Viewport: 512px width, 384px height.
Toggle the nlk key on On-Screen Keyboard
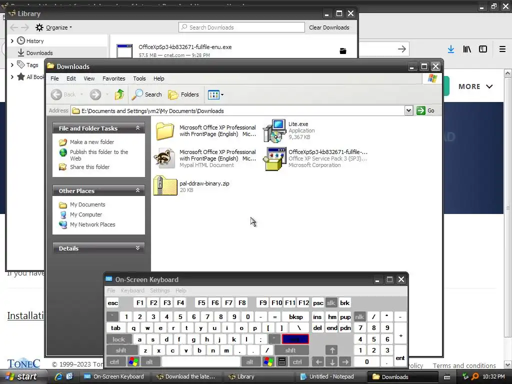pos(359,316)
